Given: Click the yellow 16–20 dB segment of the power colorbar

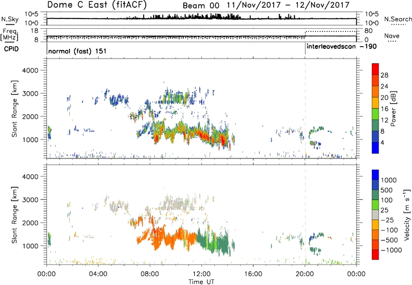Looking at the screenshot, I should point(375,103).
